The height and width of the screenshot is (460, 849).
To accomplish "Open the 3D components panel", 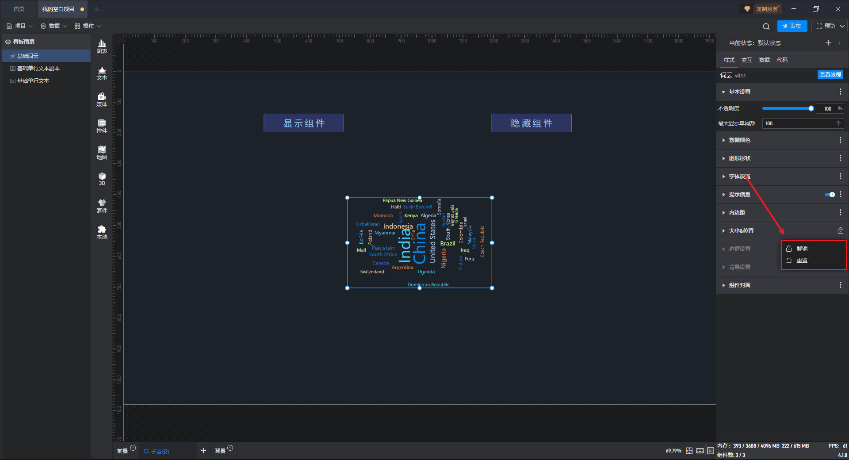I will (102, 179).
